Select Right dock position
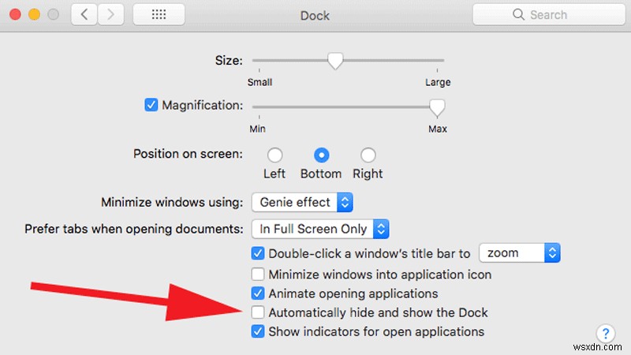Screen dimensions: 631x355 point(368,155)
